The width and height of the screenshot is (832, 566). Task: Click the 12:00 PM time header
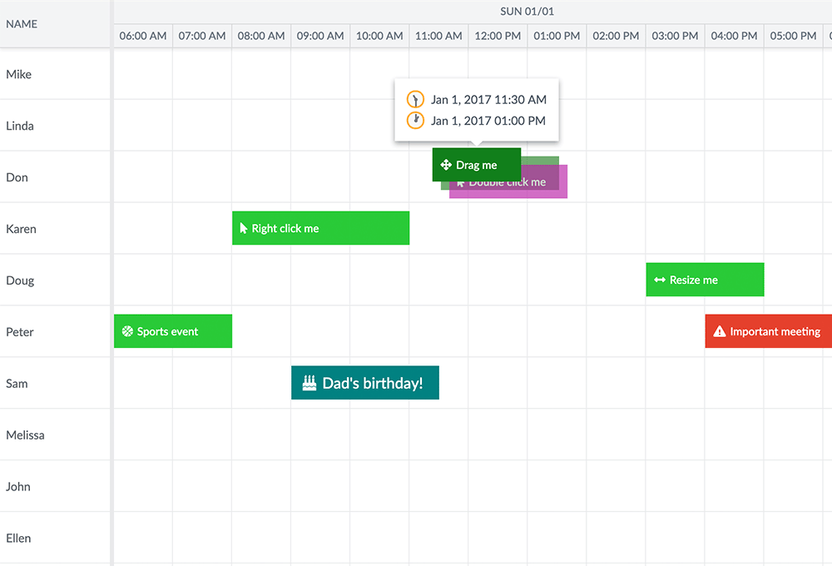pos(498,36)
